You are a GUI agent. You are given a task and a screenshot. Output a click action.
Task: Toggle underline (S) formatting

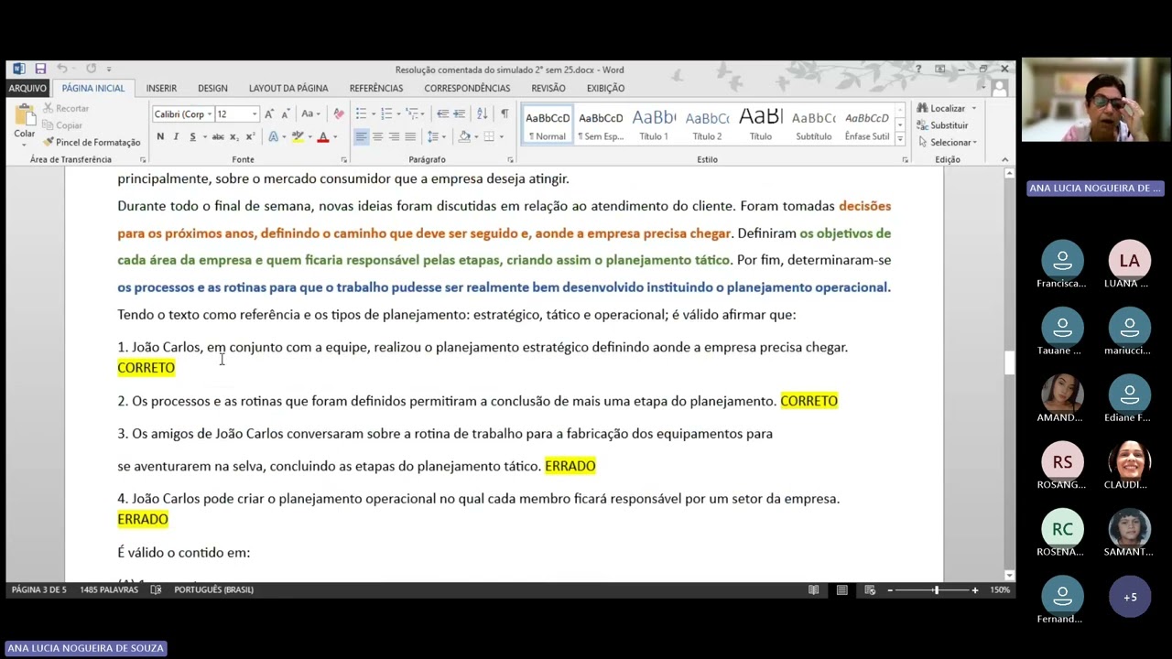coord(192,137)
